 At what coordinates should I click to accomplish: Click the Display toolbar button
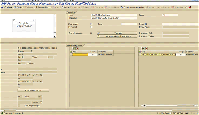click(18, 7)
